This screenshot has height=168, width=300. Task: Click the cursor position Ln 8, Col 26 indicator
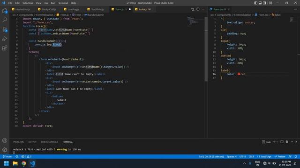211,156
